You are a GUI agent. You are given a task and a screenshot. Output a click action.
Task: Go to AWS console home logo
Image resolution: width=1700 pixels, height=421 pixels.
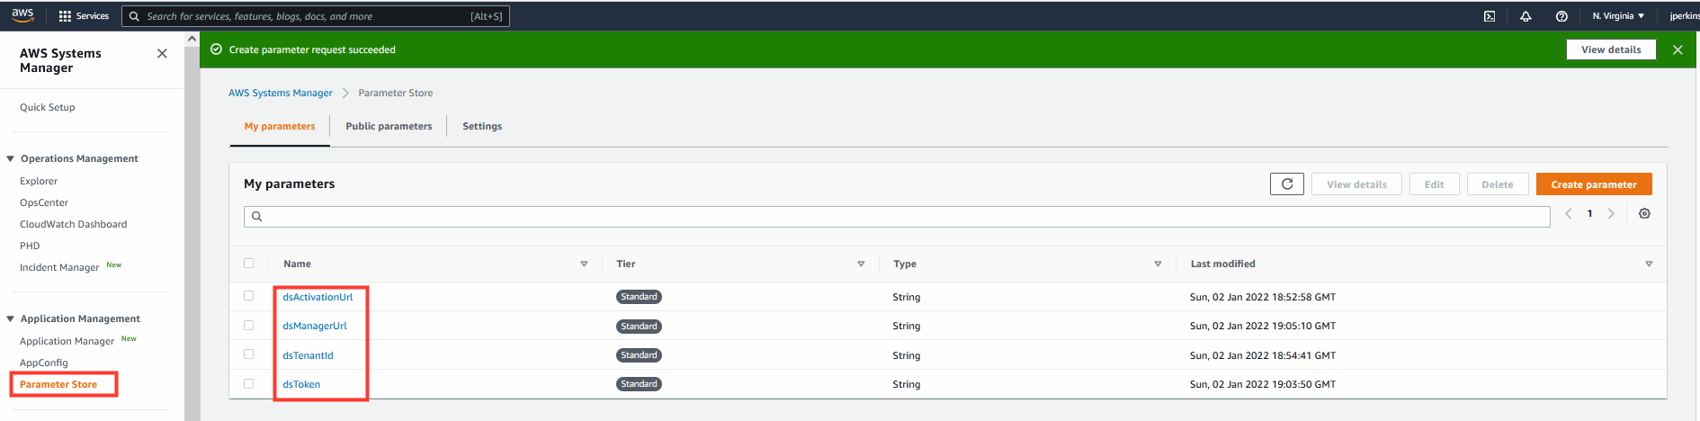click(x=22, y=15)
